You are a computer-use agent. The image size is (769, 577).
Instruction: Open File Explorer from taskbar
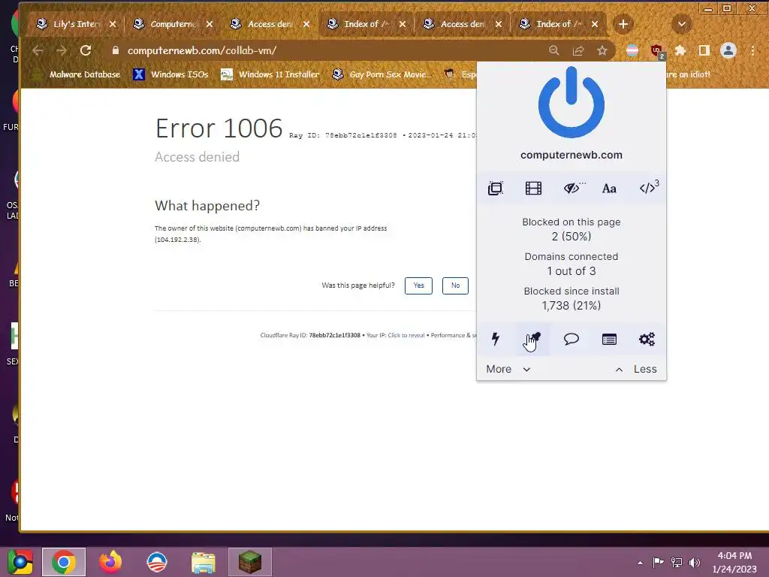tap(204, 562)
